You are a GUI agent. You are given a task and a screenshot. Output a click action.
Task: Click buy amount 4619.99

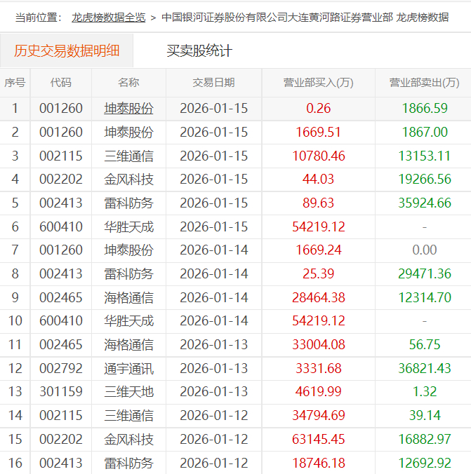pyautogui.click(x=319, y=392)
